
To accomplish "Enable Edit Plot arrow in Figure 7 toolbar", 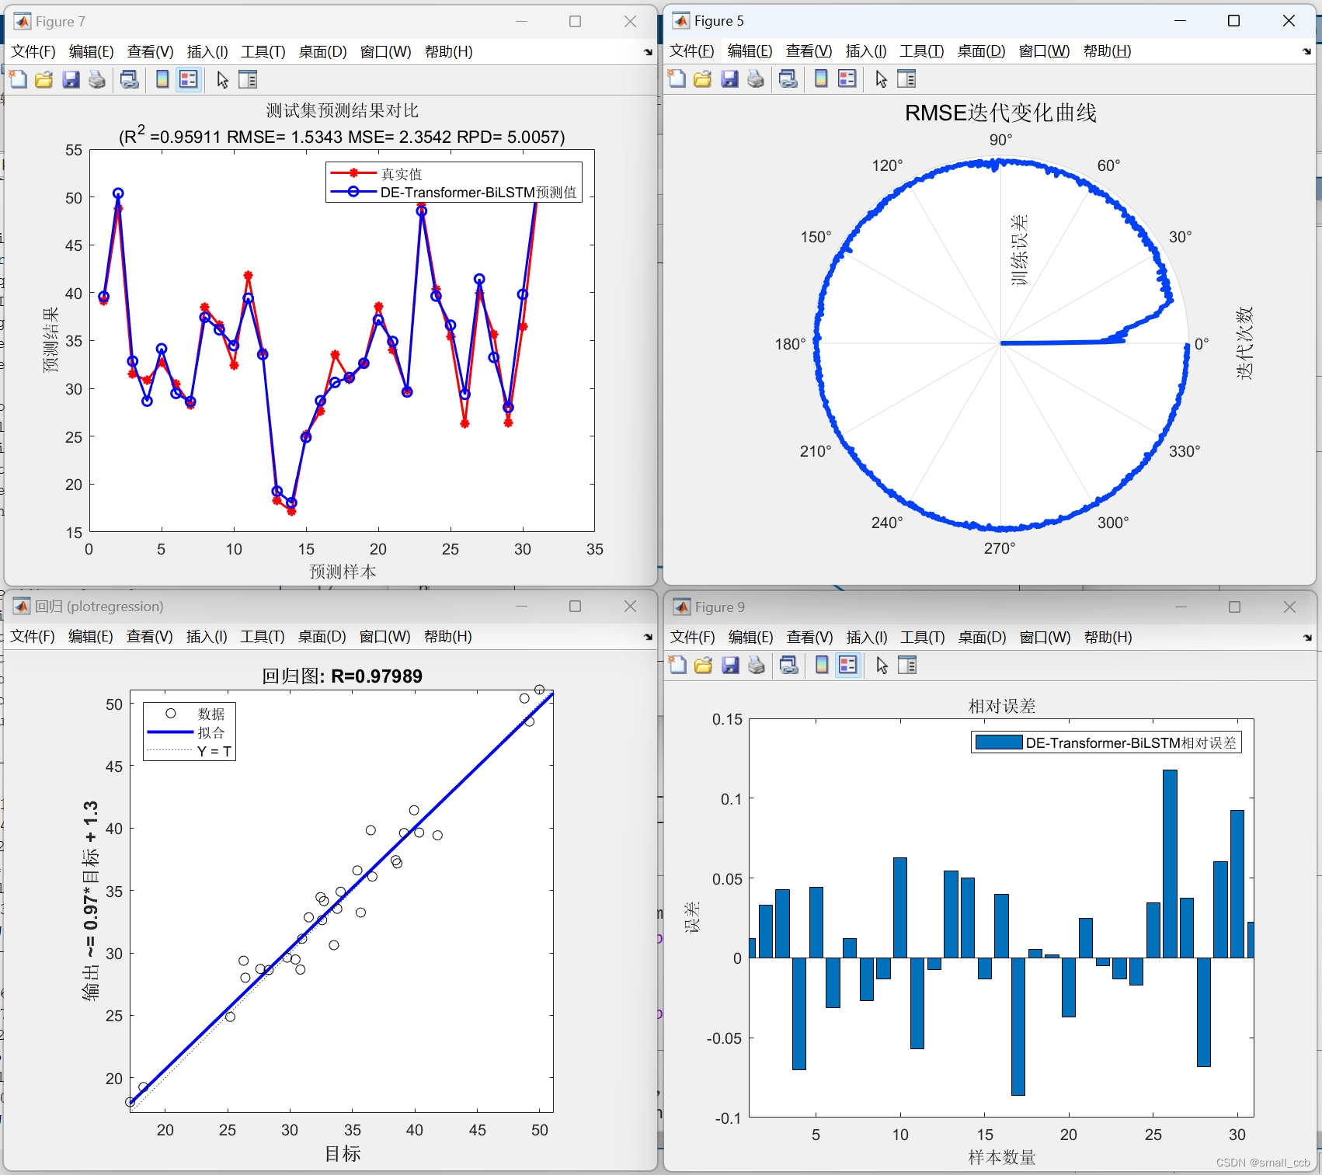I will tap(223, 79).
